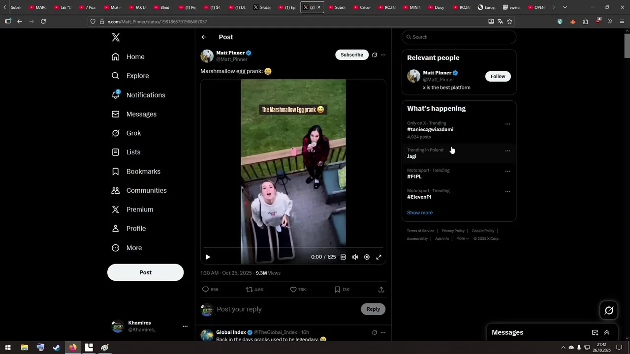630x354 pixels.
Task: Open Profile in the sidebar
Action: point(129,229)
